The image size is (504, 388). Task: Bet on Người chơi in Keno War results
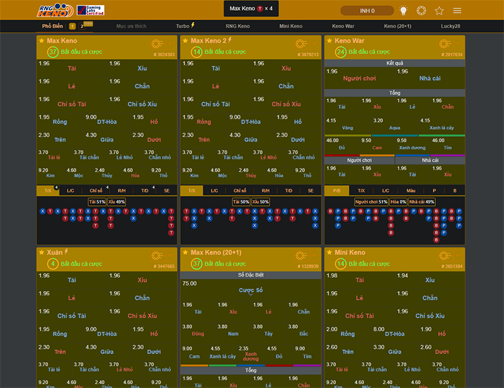click(x=359, y=78)
